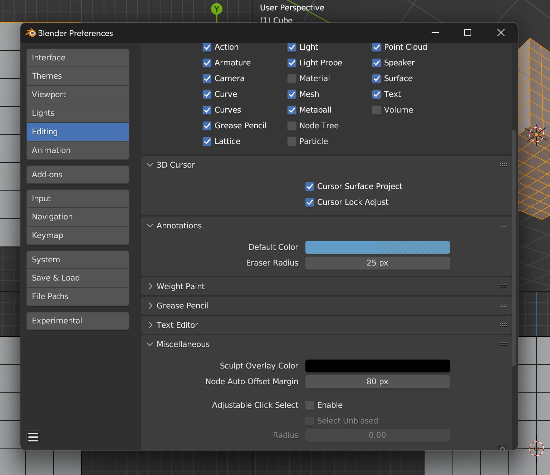This screenshot has width=550, height=475.
Task: Close the Blender Preferences window
Action: point(501,33)
